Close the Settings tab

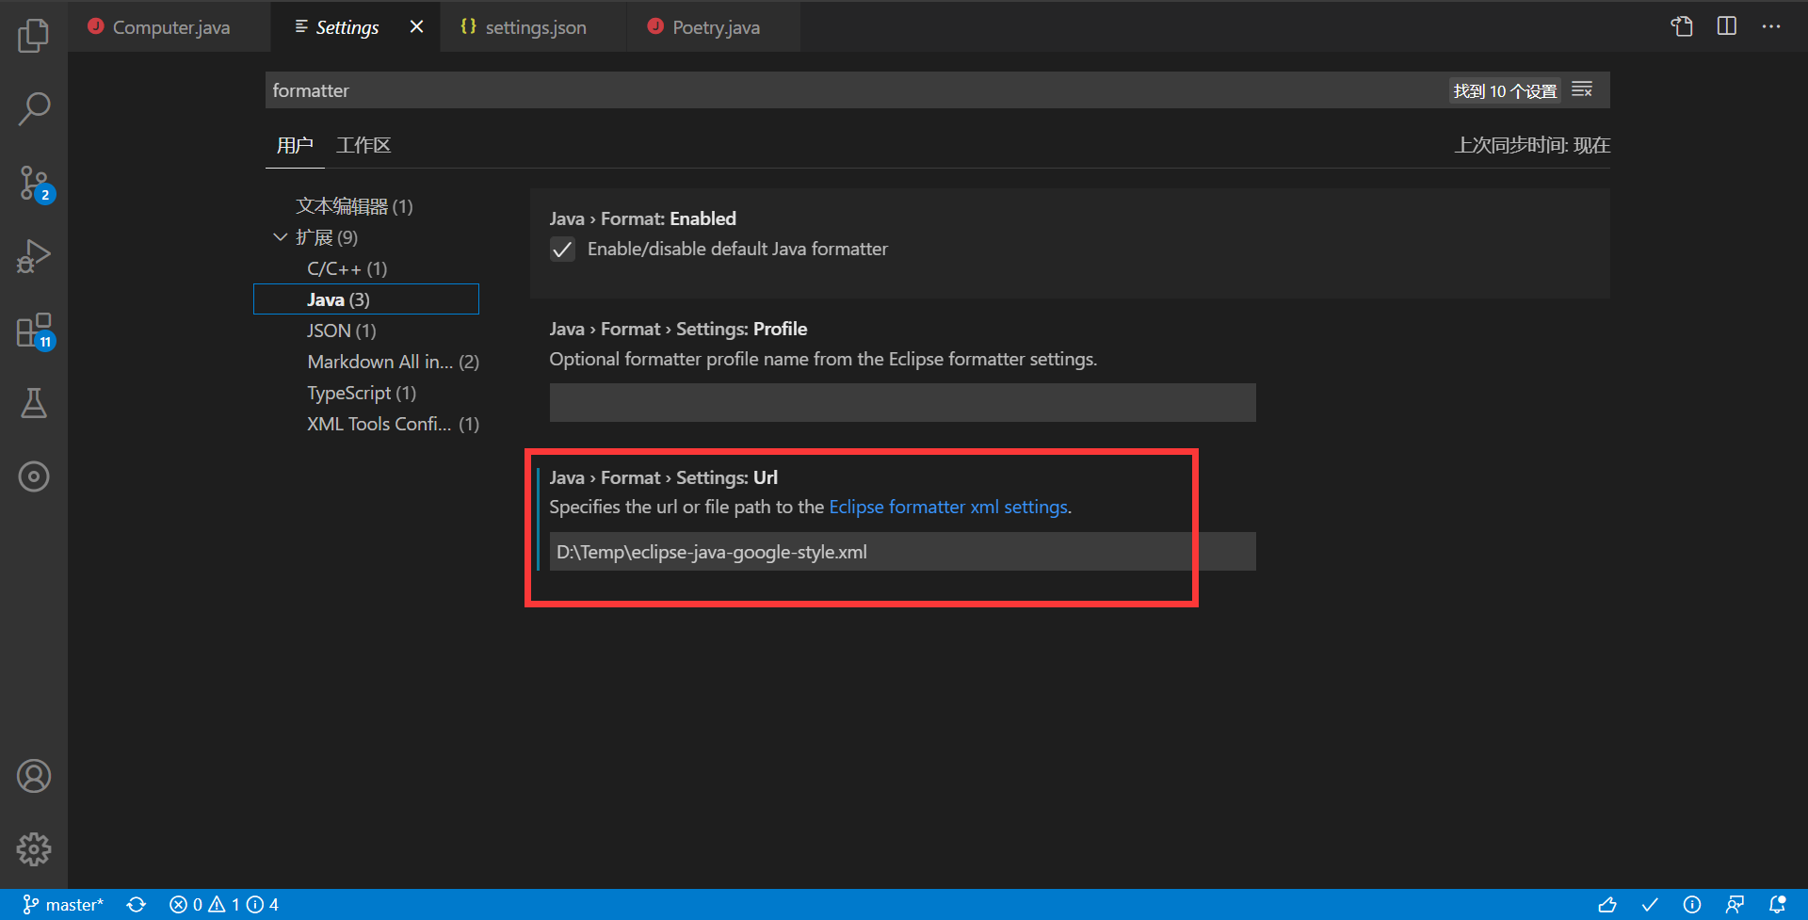416,27
